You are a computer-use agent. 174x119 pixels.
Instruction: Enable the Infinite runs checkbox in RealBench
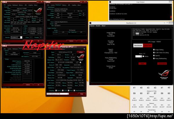tap(143, 56)
